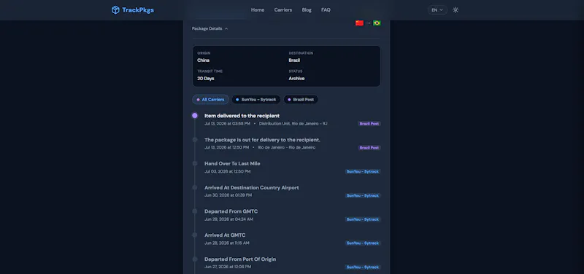
Task: Filter by Brazil Post carrier
Action: pos(301,100)
